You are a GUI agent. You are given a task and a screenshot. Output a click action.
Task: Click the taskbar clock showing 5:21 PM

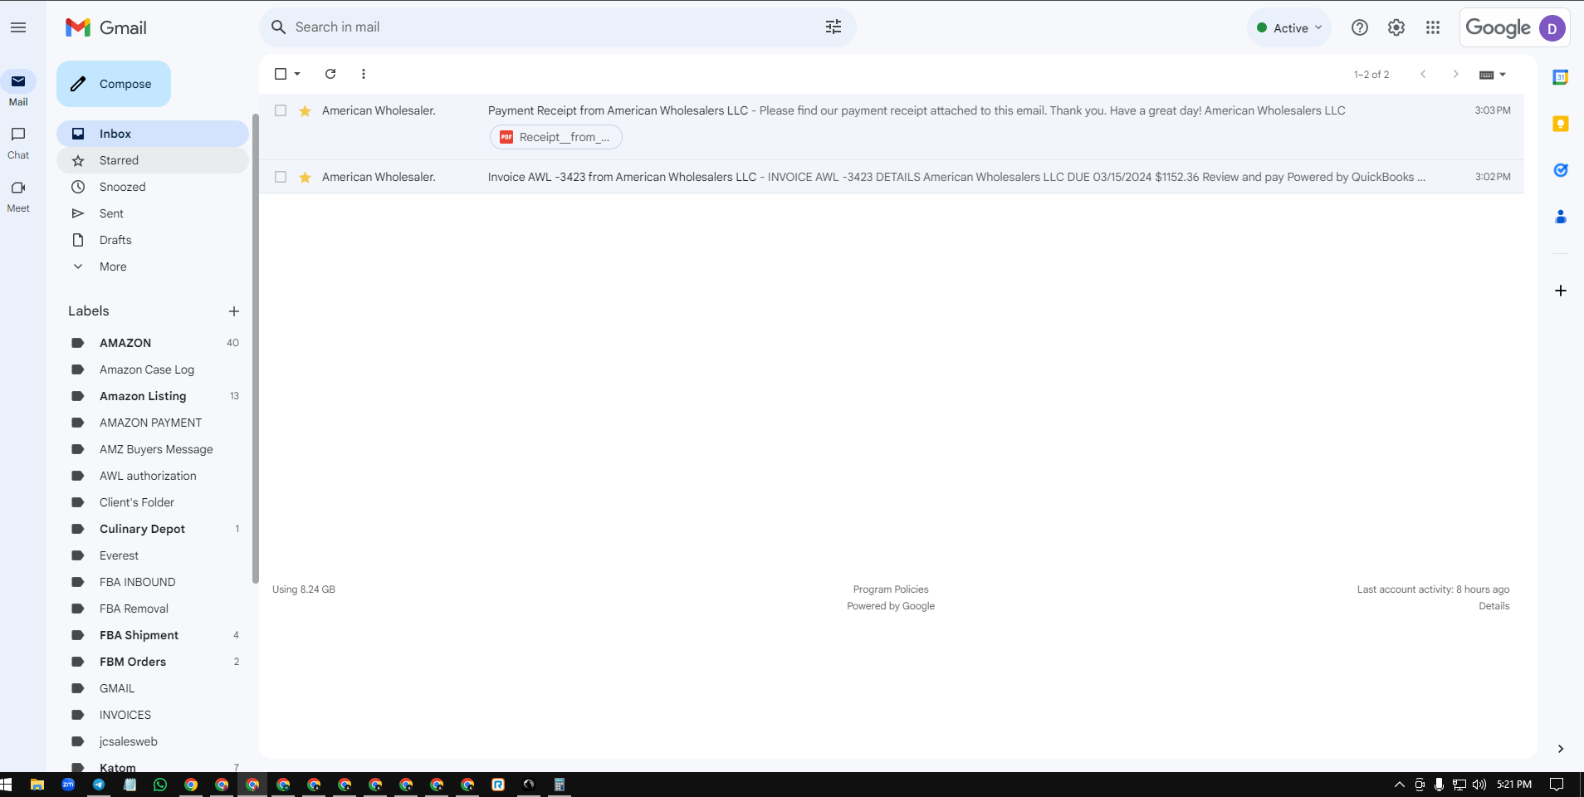tap(1514, 785)
